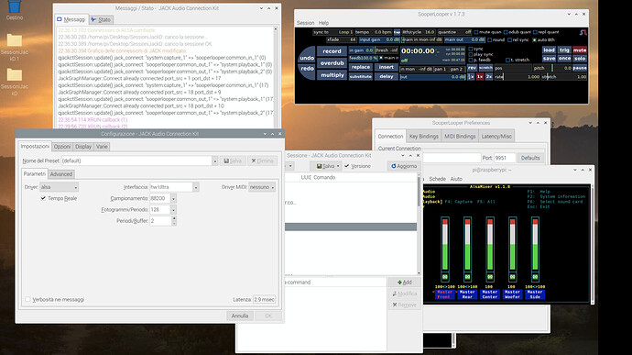Open the Driver alsa dropdown
Image resolution: width=632 pixels, height=355 pixels.
[x=59, y=187]
